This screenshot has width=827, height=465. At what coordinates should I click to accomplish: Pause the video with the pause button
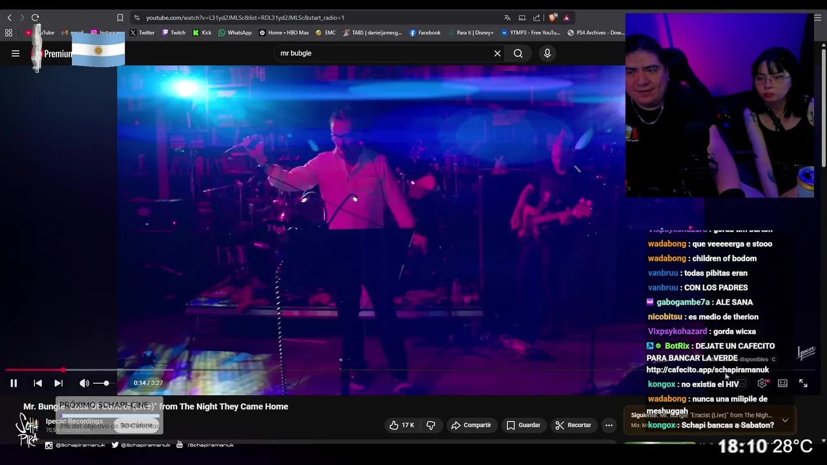pyautogui.click(x=14, y=383)
